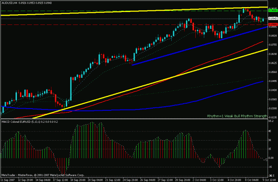
Task: Click MACD scale value -15
Action: pos(270,167)
